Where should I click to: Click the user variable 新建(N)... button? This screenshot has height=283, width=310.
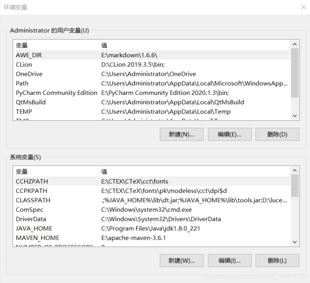tap(182, 134)
